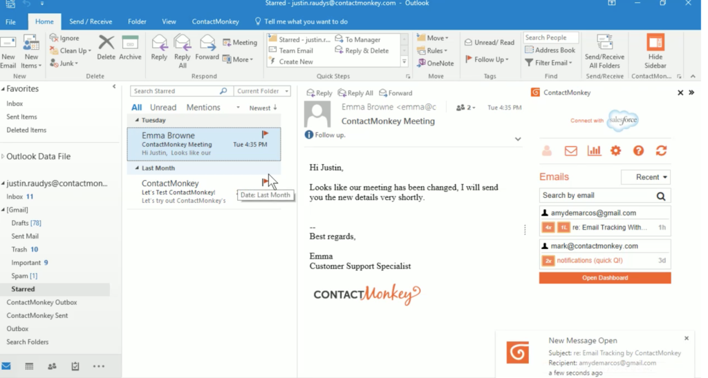Send the message to OneNote
708x378 pixels.
pos(436,63)
